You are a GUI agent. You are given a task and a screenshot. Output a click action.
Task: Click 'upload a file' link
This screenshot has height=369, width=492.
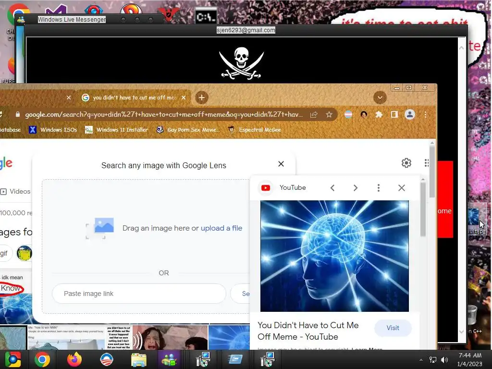tap(221, 228)
